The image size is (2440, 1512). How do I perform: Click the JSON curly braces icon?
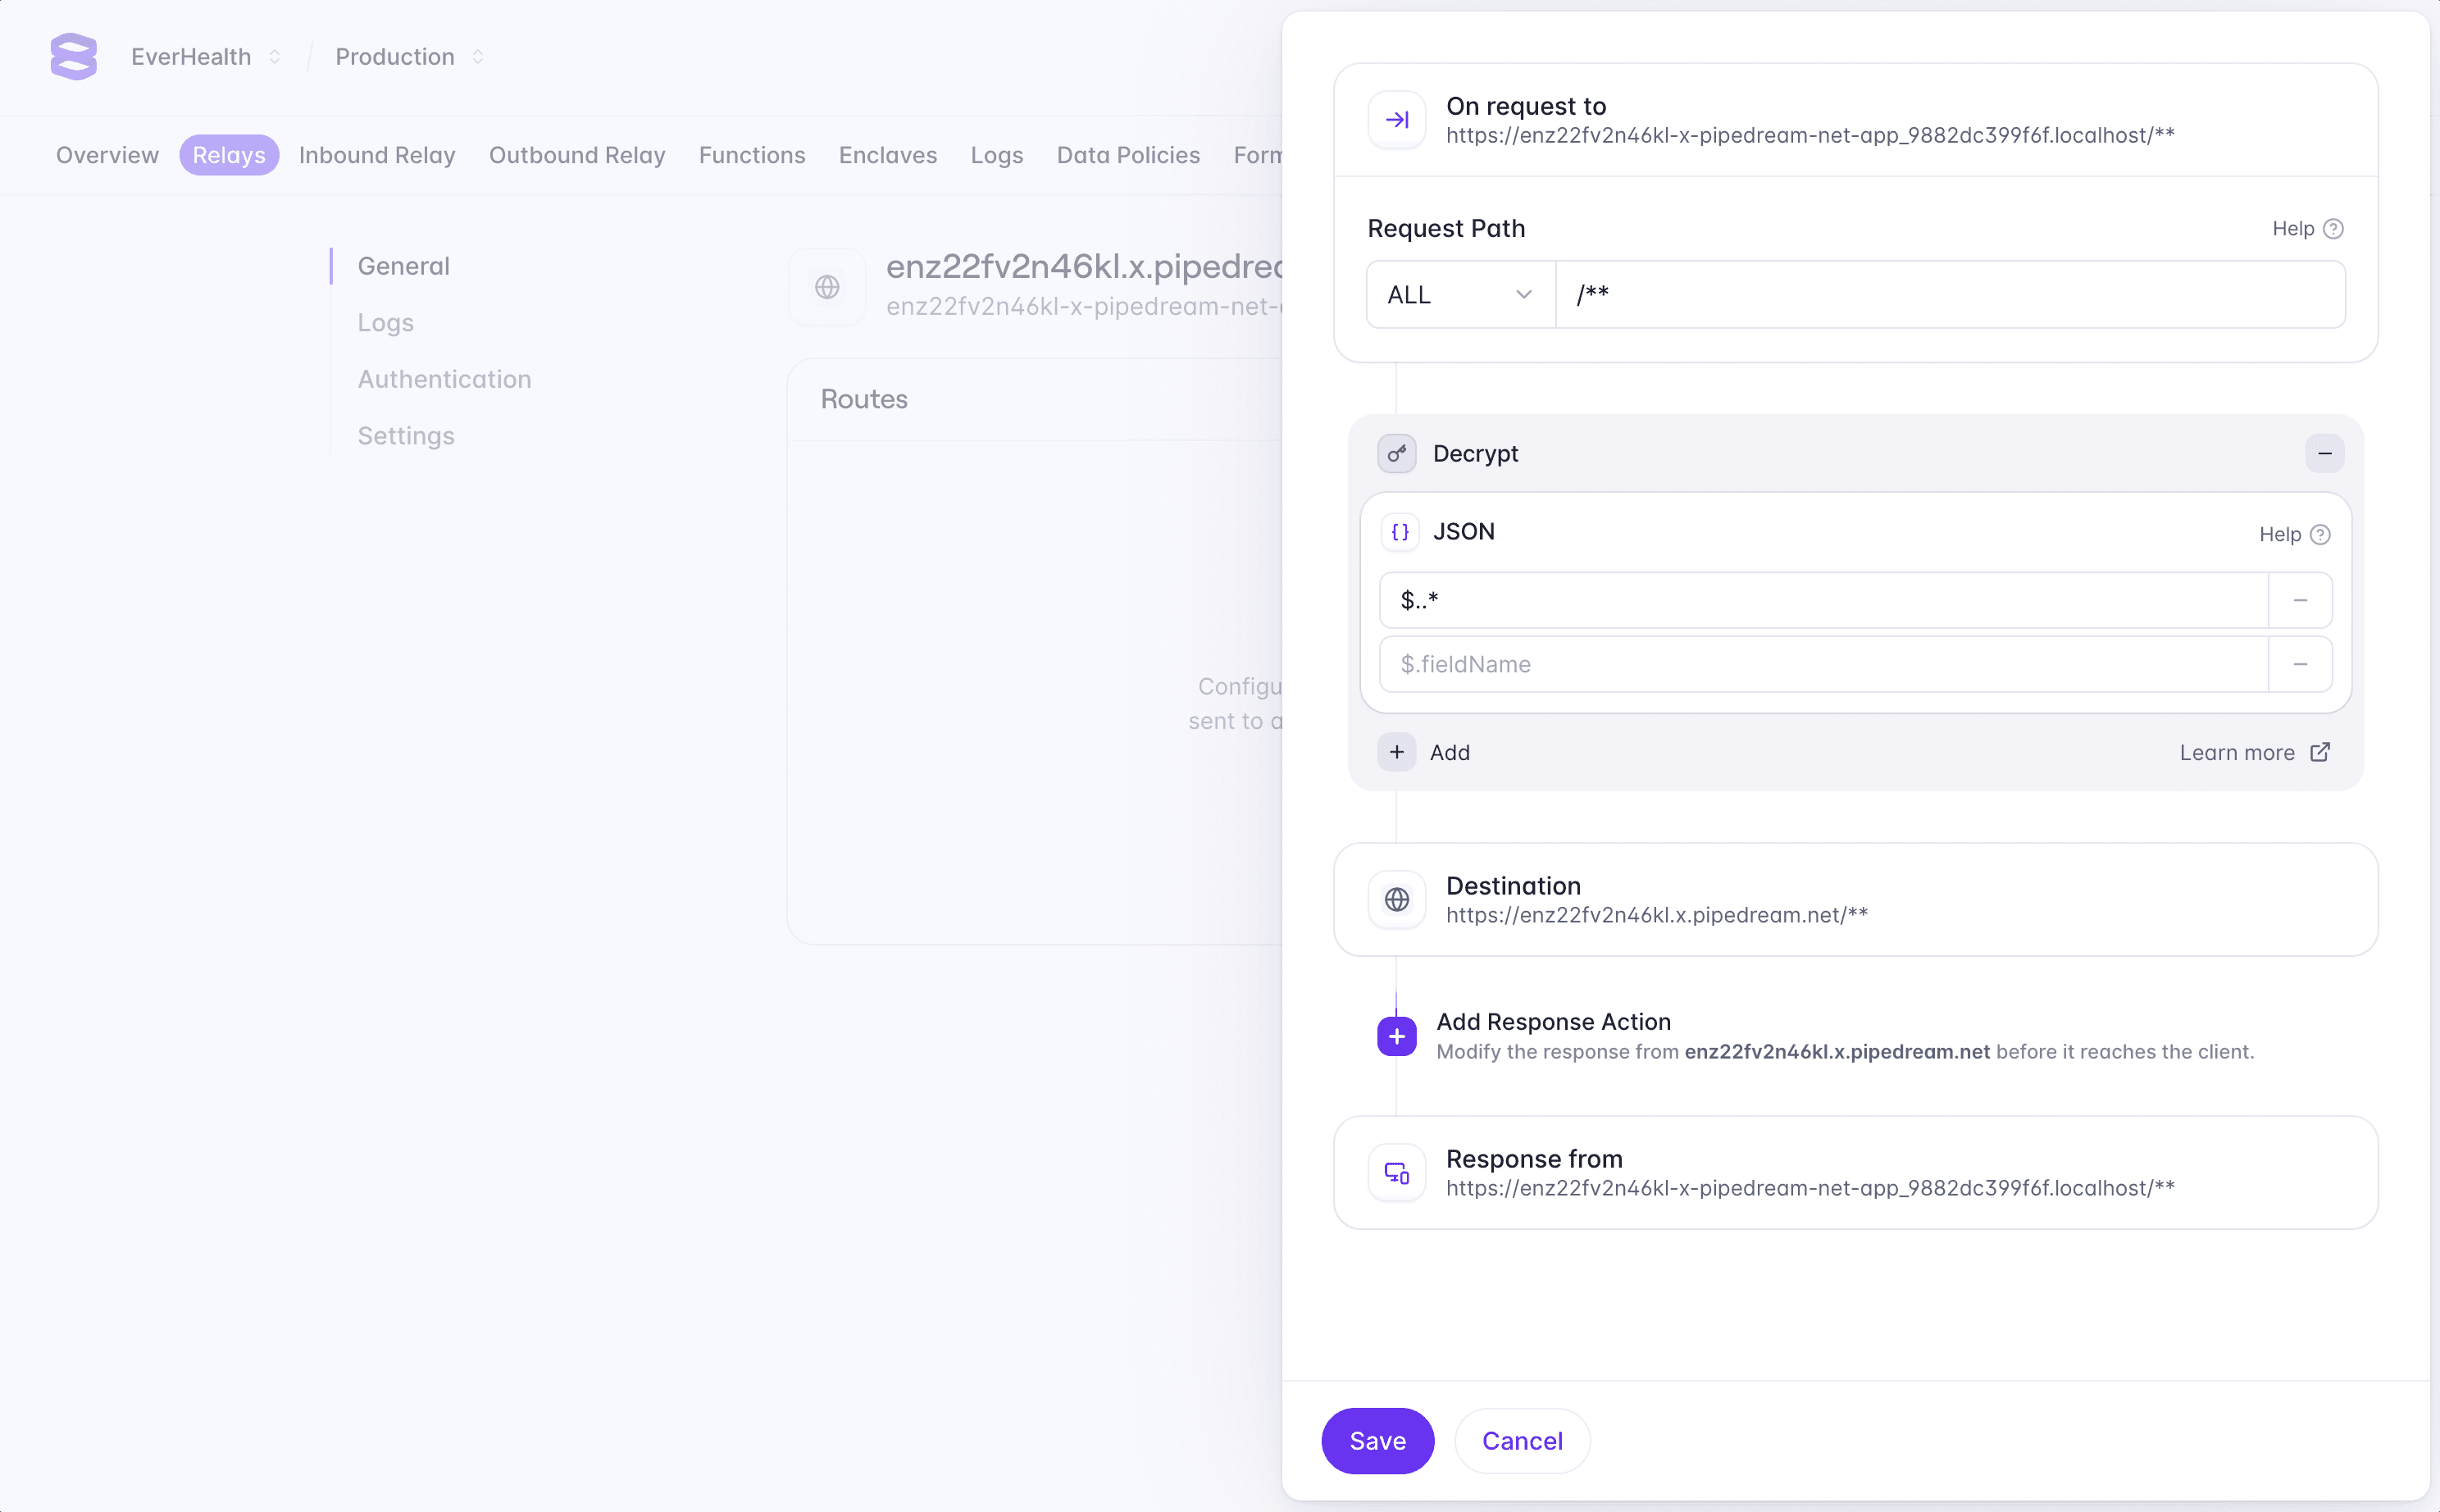pos(1400,532)
